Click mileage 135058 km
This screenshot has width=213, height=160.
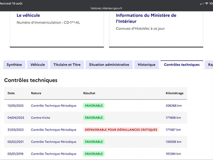(x=174, y=142)
